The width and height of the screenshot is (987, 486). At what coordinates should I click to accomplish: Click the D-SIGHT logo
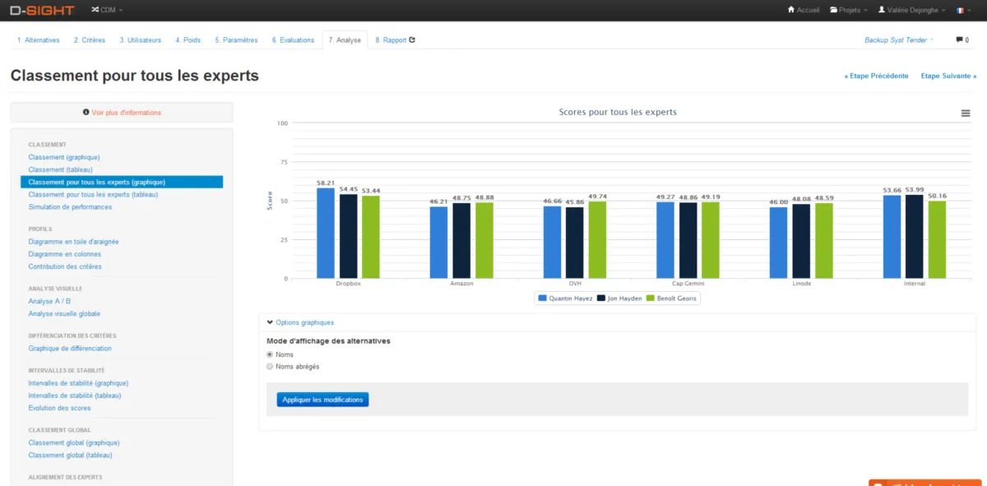point(42,11)
